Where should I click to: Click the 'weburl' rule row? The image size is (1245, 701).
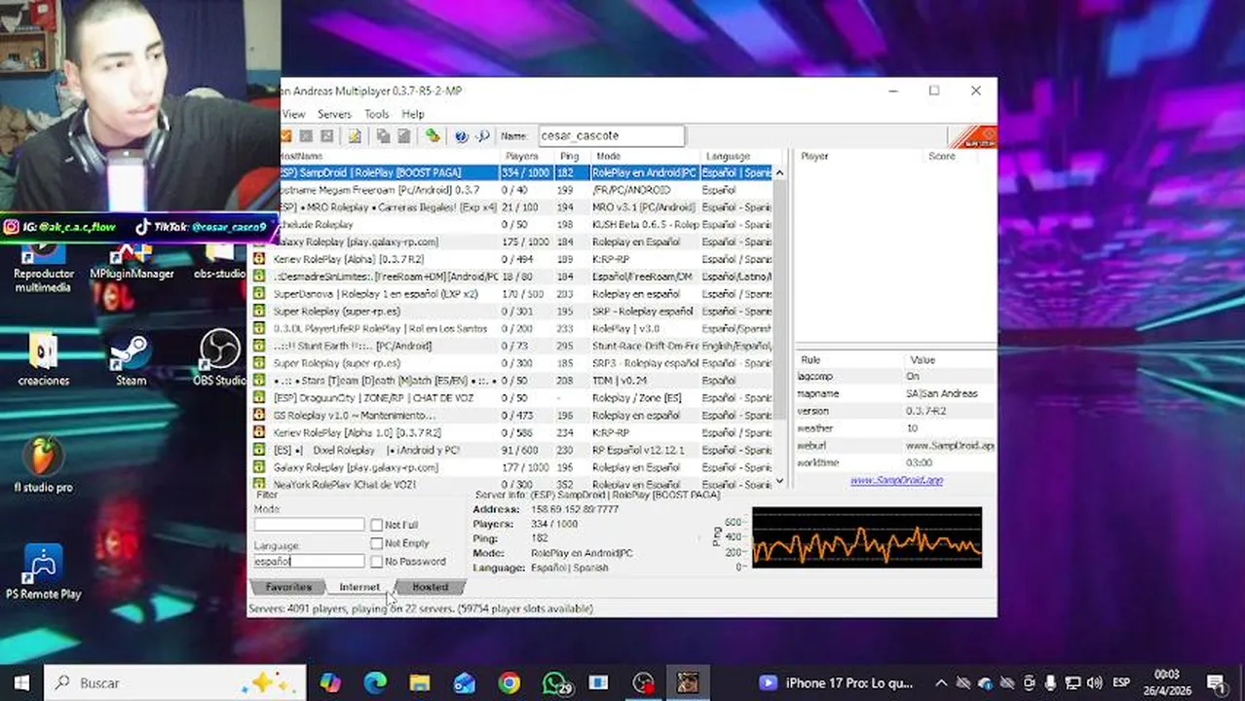[895, 445]
